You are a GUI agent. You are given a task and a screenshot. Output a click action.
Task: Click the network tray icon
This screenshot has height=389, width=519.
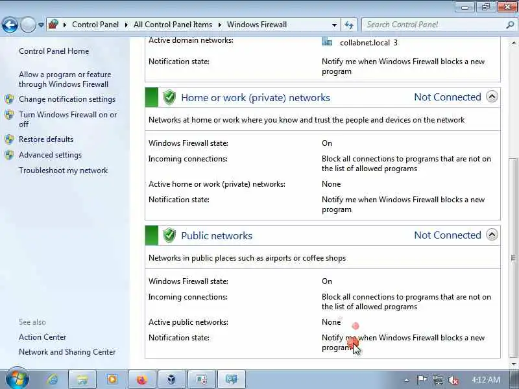[437, 379]
